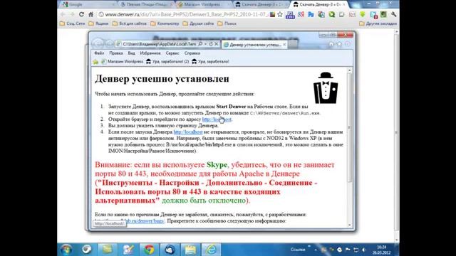Open Google Chrome from the taskbar
The width and height of the screenshot is (456, 256).
(x=149, y=250)
